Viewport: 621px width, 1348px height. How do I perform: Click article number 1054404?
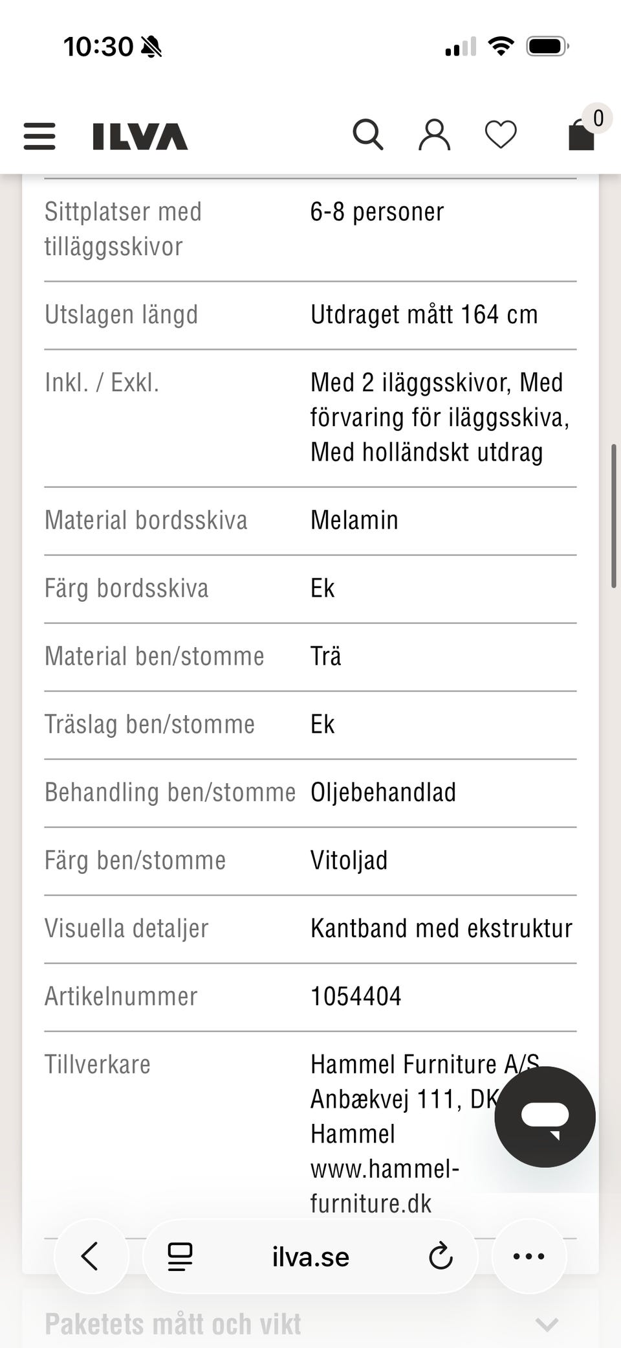356,996
